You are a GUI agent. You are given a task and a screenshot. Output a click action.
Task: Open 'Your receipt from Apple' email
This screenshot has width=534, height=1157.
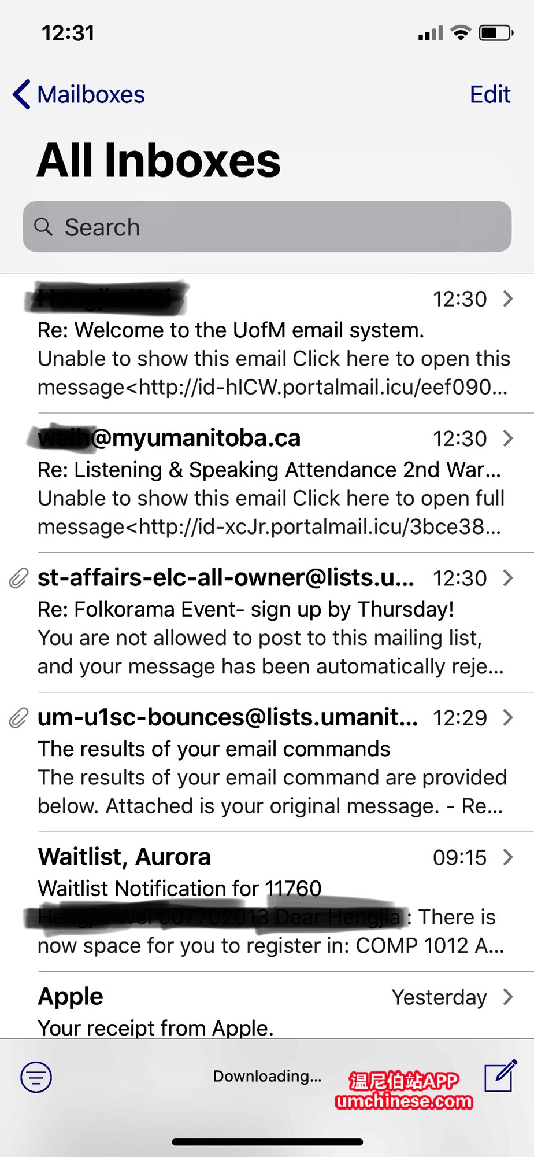[156, 1027]
